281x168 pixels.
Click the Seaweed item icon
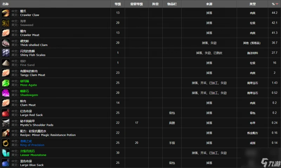click(6, 23)
